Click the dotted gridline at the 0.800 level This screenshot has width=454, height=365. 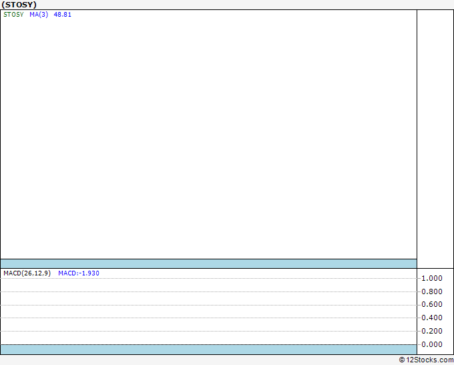click(208, 291)
